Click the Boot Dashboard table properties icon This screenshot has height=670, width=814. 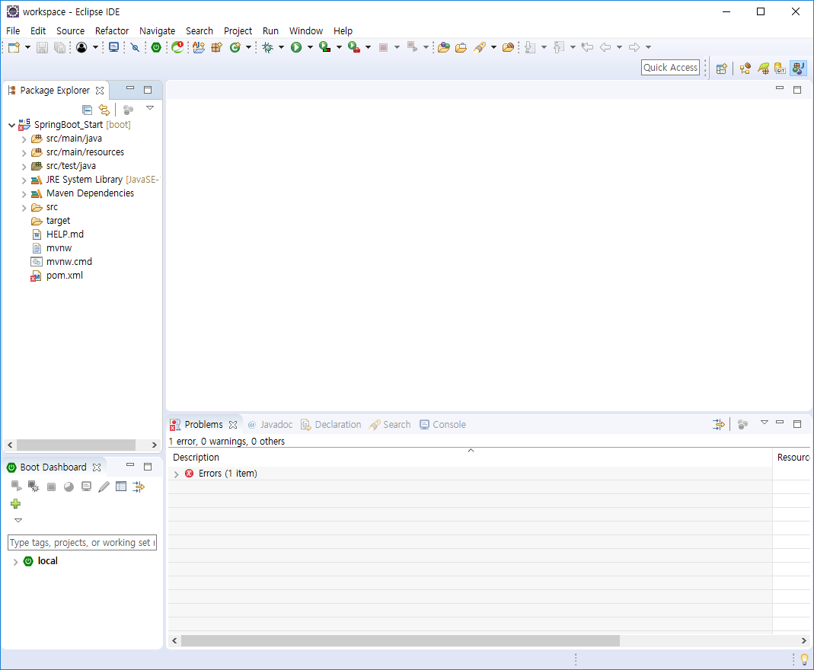coord(121,487)
